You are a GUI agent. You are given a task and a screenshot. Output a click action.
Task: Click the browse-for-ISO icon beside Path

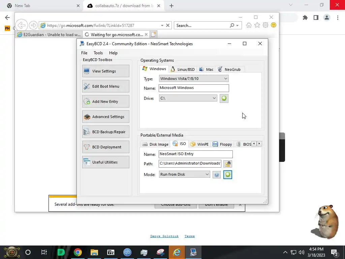point(228,164)
